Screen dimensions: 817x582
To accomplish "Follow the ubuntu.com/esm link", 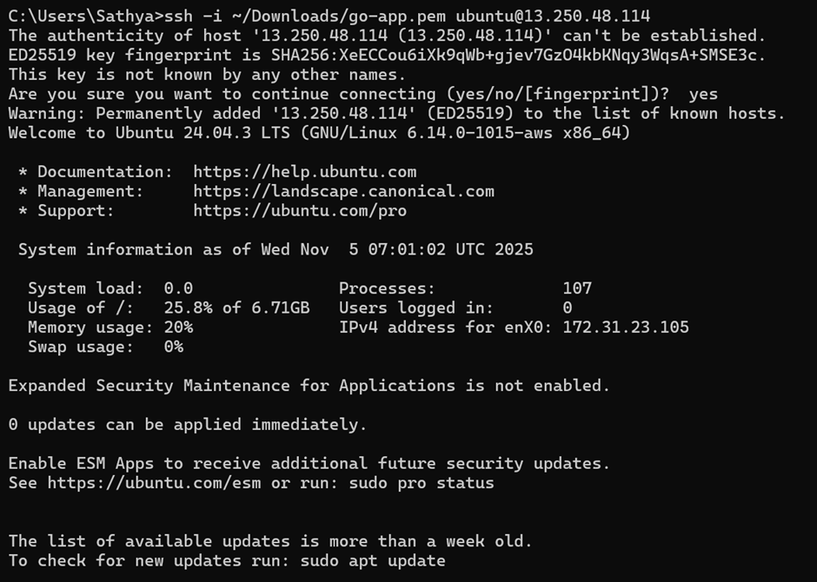I will pyautogui.click(x=153, y=483).
